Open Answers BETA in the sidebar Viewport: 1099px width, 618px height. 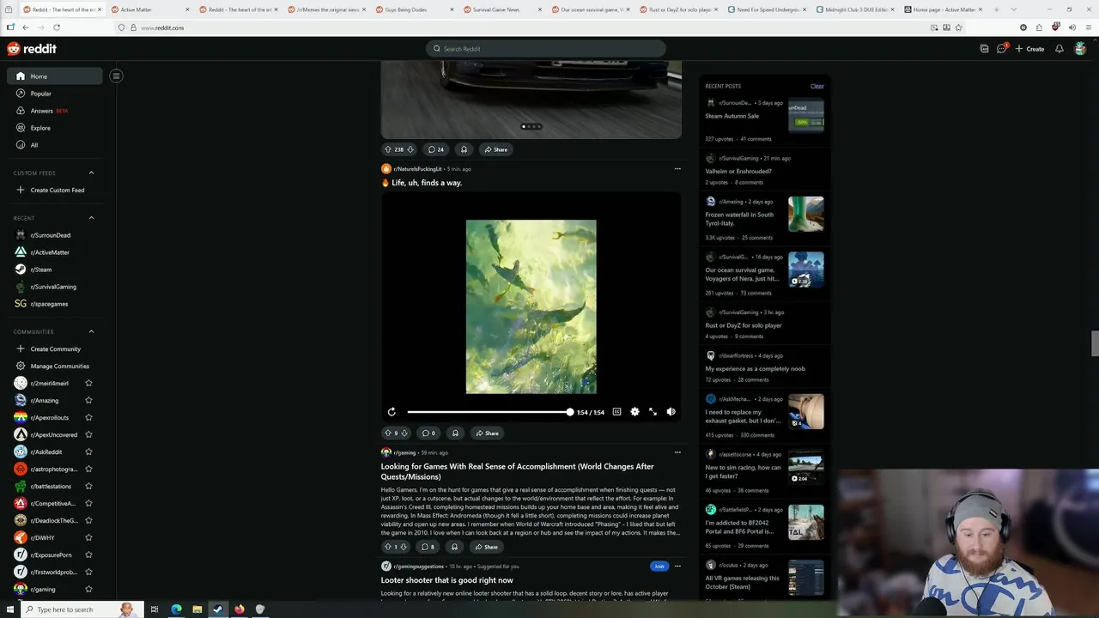54,111
